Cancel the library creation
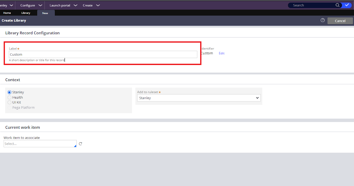 point(340,21)
